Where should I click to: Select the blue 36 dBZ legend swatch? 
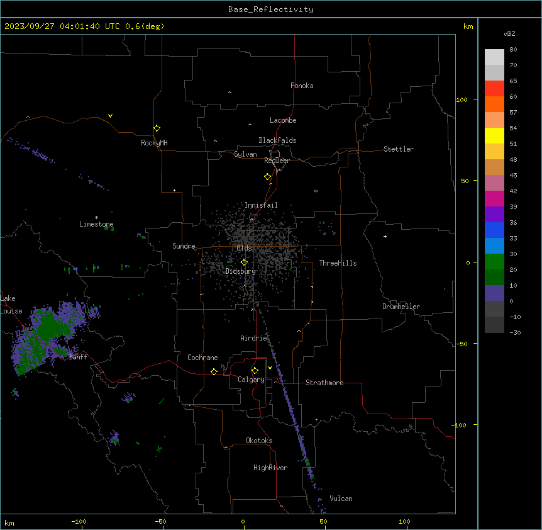[x=494, y=230]
